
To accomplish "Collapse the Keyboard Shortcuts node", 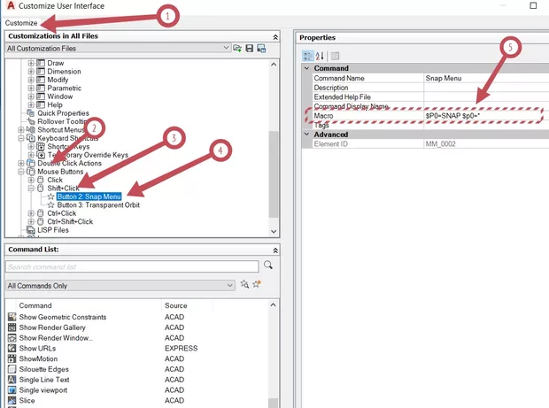I will pyautogui.click(x=21, y=138).
